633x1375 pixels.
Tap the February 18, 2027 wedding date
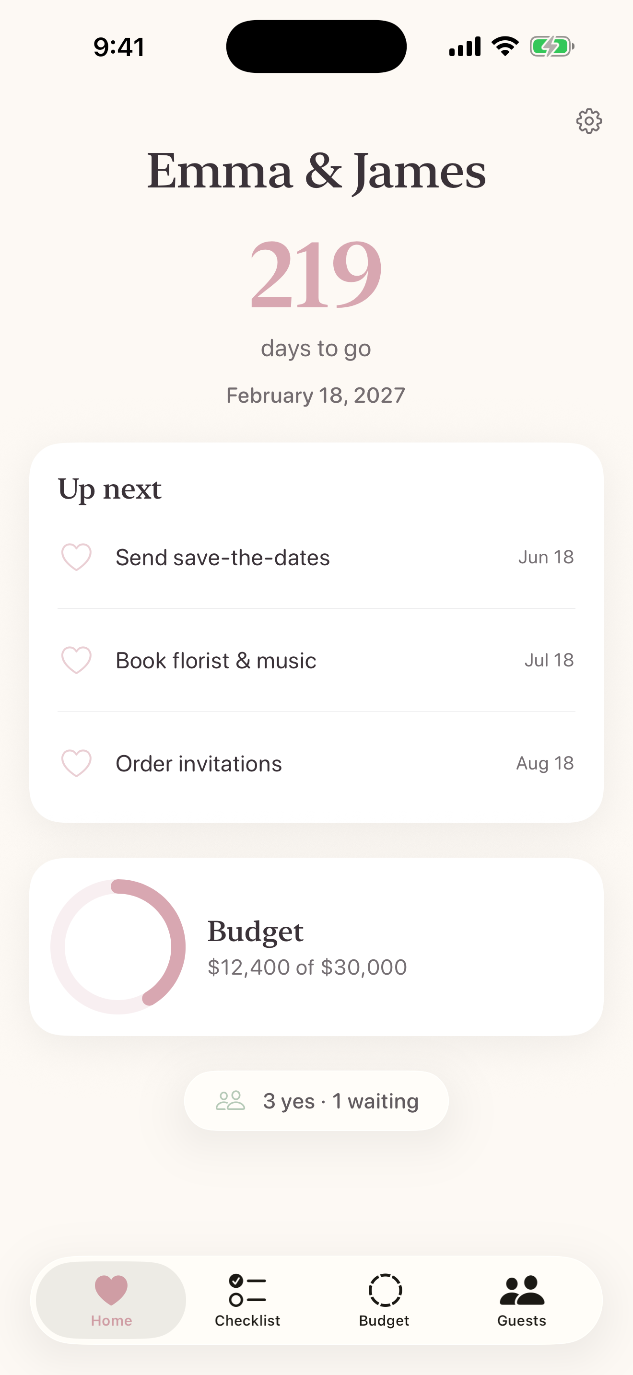[316, 396]
